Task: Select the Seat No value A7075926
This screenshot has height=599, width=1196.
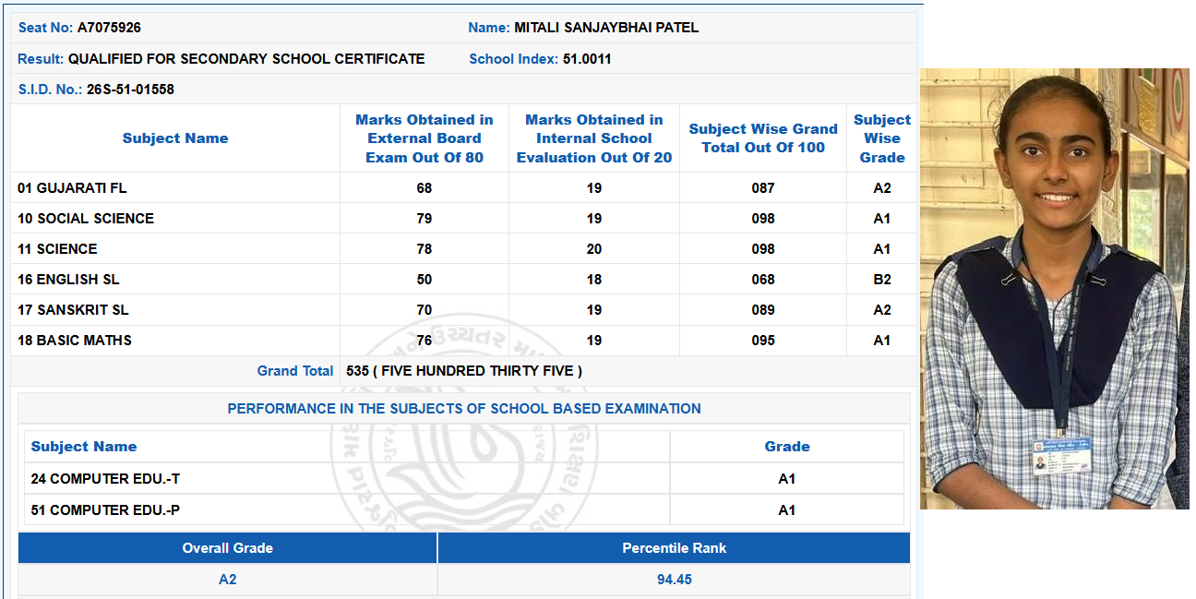Action: [x=109, y=28]
